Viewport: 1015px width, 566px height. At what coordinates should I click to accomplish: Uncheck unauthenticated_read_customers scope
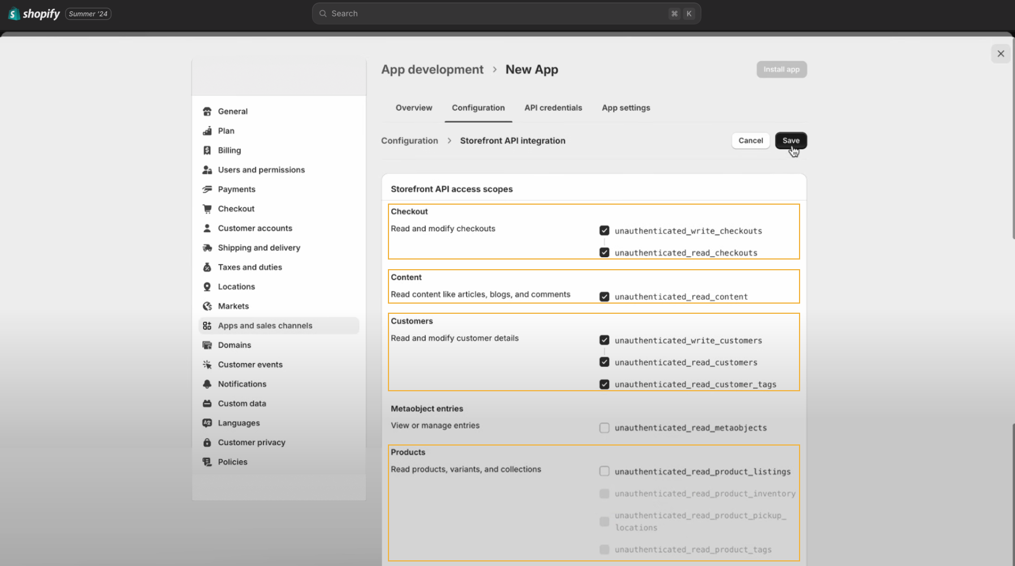coord(604,362)
